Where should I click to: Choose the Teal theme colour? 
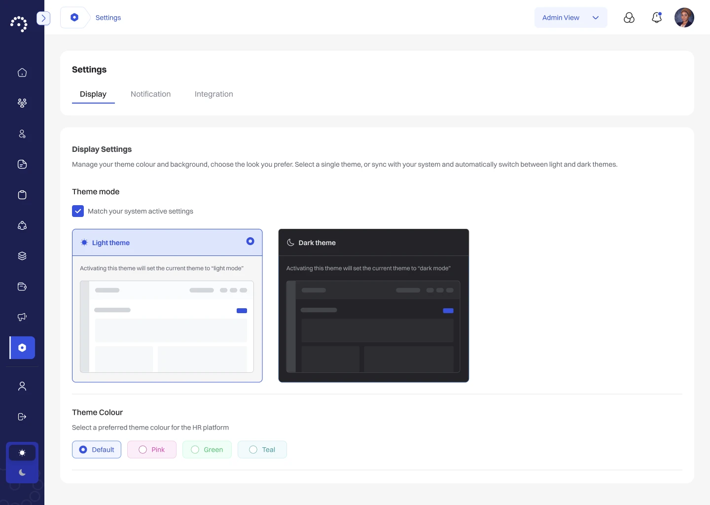pyautogui.click(x=262, y=450)
